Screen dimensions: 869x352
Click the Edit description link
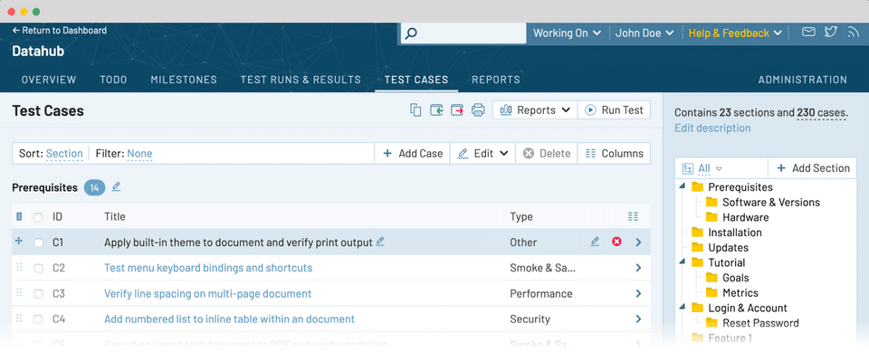pos(712,128)
